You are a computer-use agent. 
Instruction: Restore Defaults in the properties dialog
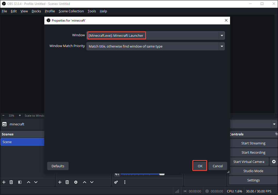(58, 166)
